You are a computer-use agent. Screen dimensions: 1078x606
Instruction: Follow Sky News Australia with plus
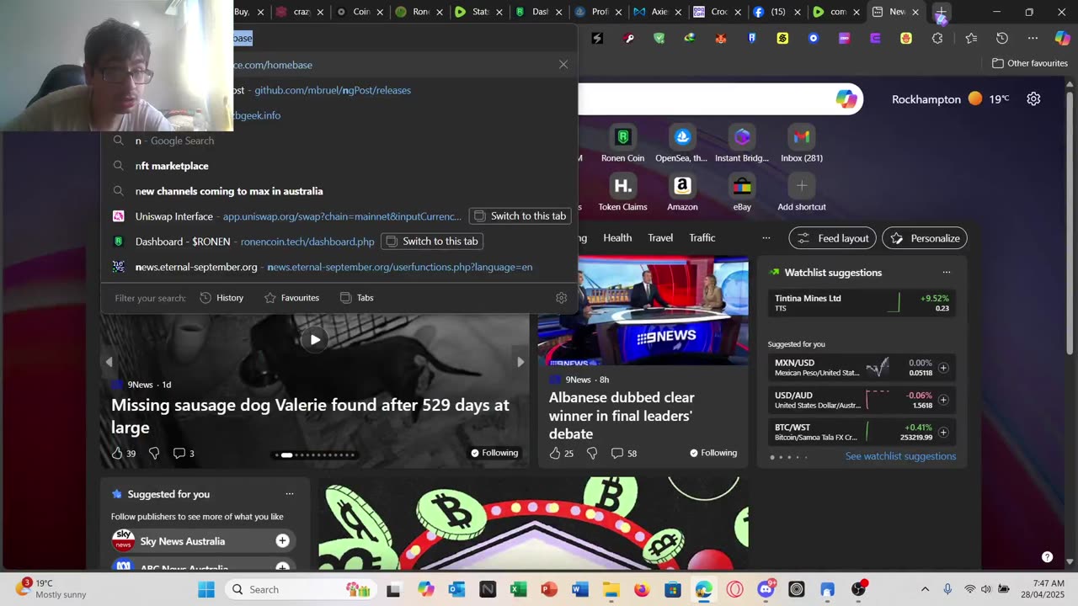[283, 541]
